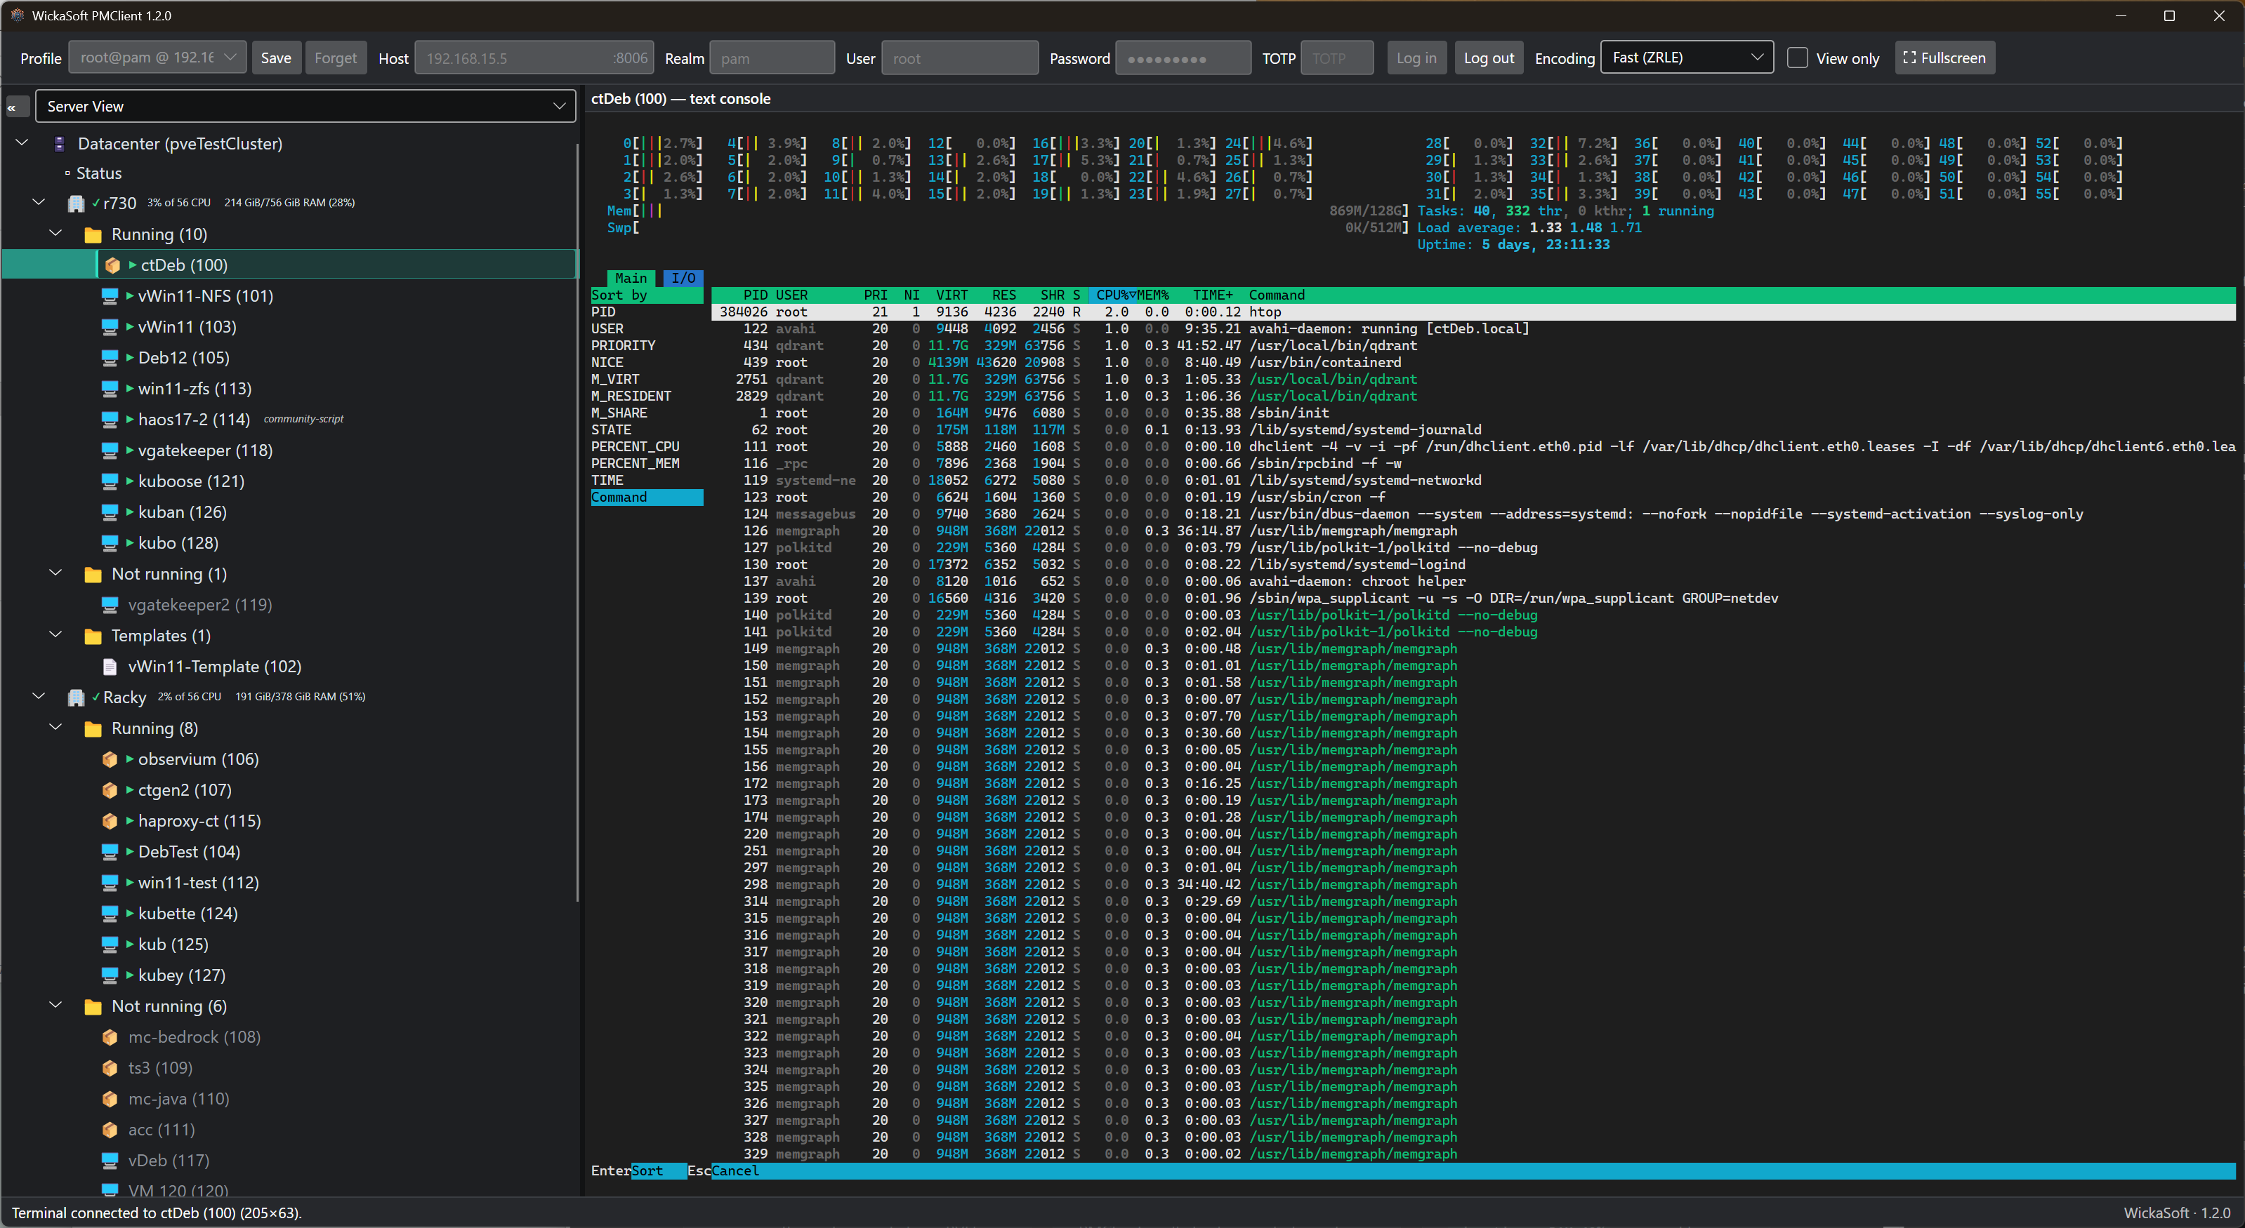Screen dimensions: 2245x1228
Task: Click the vgatekeeper (118) VM icon
Action: pyautogui.click(x=110, y=451)
